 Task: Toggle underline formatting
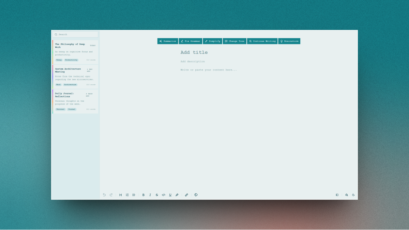pyautogui.click(x=170, y=195)
